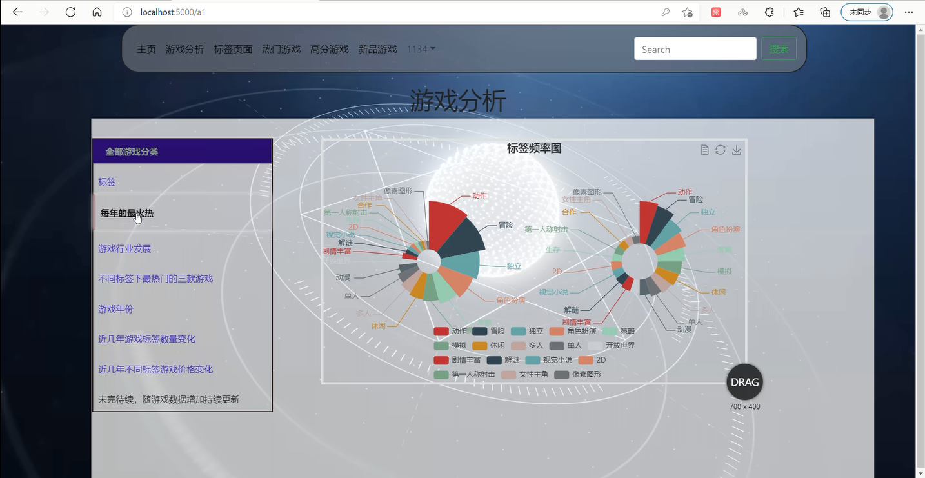
Task: Expand the 1134 user dropdown
Action: 421,49
